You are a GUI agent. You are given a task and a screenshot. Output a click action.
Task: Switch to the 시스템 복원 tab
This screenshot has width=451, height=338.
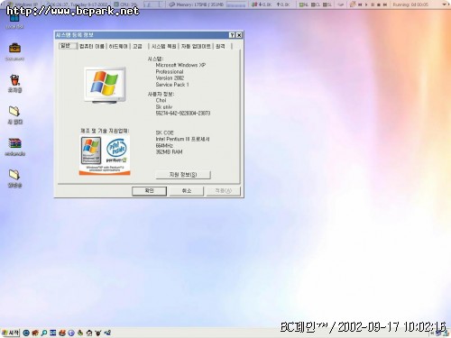tap(163, 46)
